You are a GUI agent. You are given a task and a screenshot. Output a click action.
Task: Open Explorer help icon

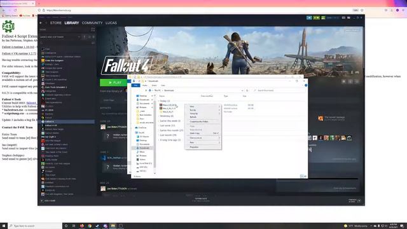click(306, 85)
